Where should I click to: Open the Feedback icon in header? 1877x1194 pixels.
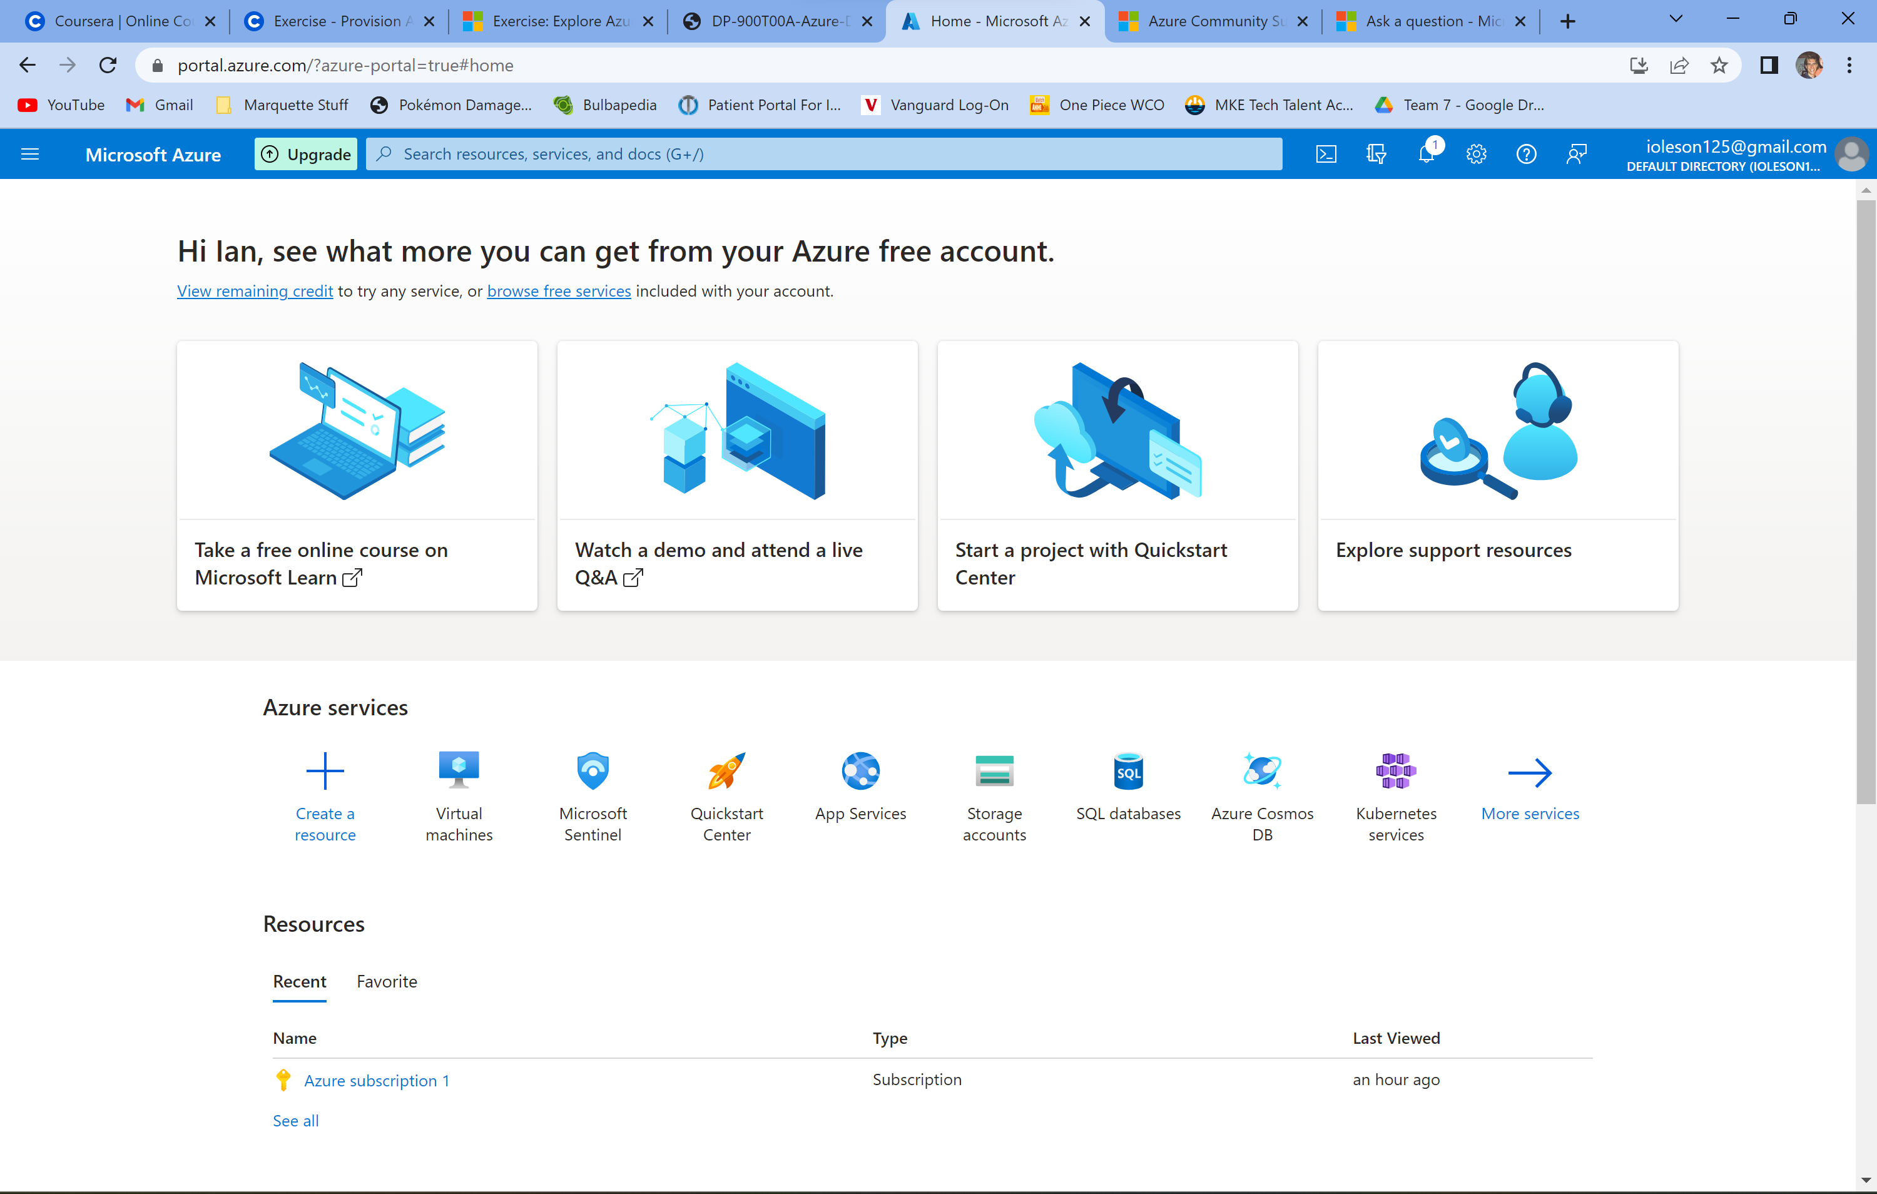pos(1576,154)
